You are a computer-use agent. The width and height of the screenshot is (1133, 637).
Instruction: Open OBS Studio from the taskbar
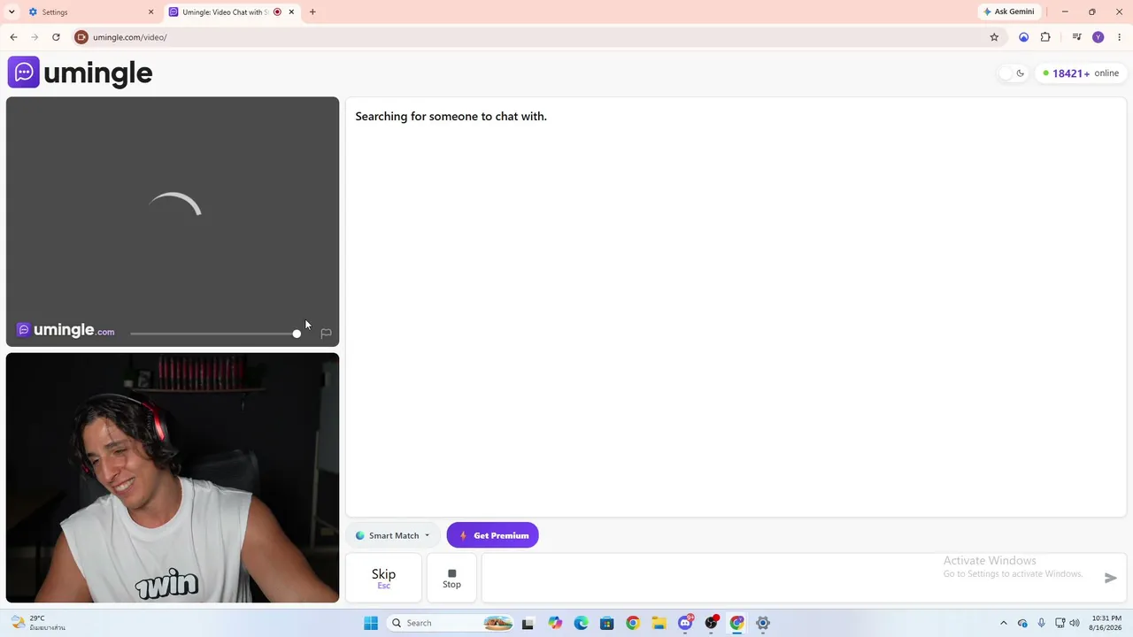[x=711, y=623]
